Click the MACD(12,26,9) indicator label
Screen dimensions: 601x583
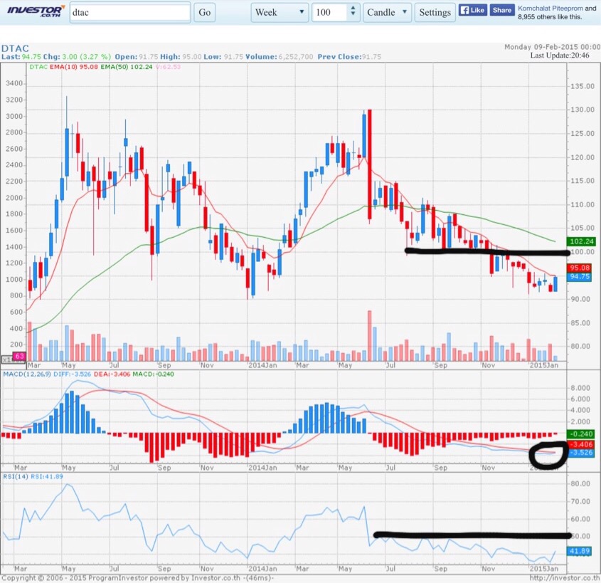tap(27, 374)
